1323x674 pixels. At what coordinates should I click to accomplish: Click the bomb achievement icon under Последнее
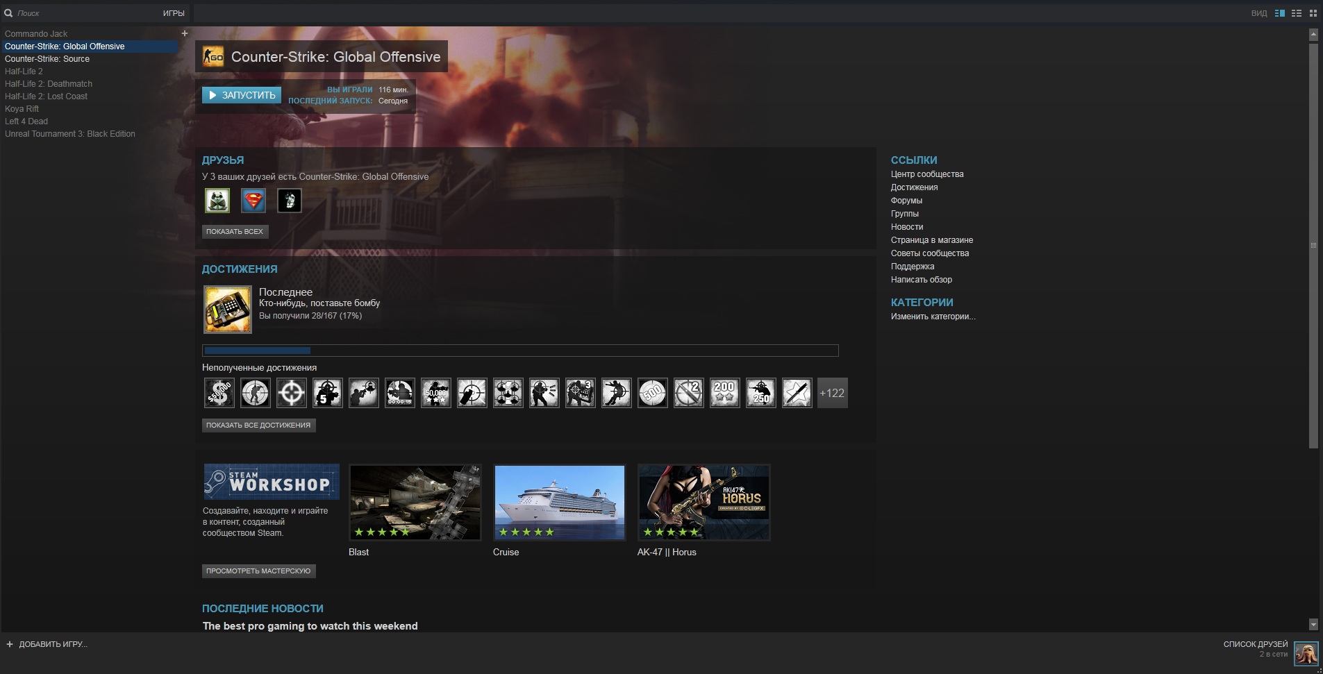point(227,310)
